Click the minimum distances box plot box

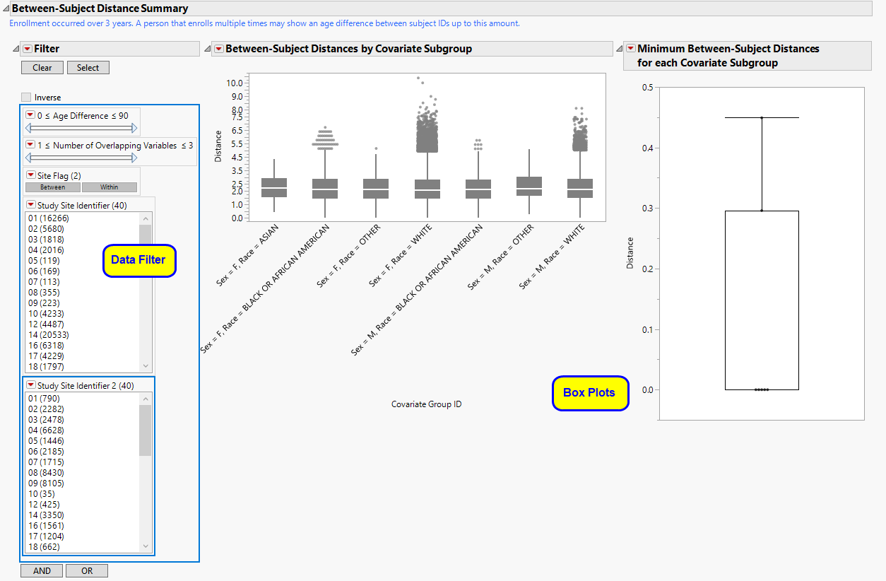tap(762, 300)
